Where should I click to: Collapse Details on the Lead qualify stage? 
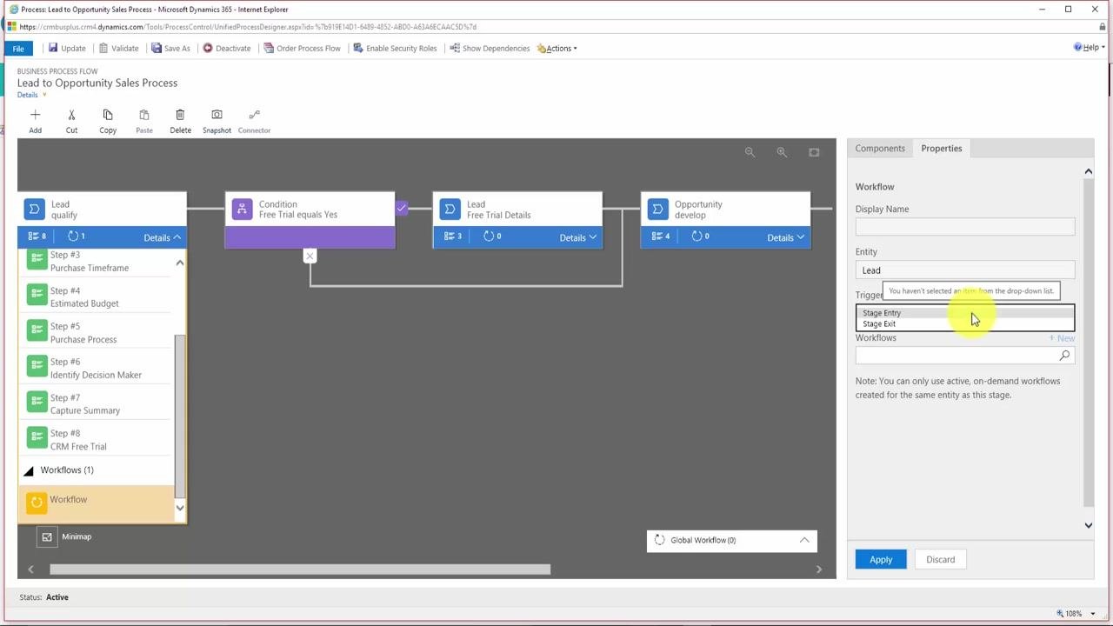point(162,237)
